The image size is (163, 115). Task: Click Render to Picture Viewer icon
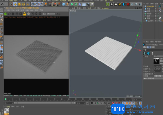pyautogui.click(x=54, y=4)
